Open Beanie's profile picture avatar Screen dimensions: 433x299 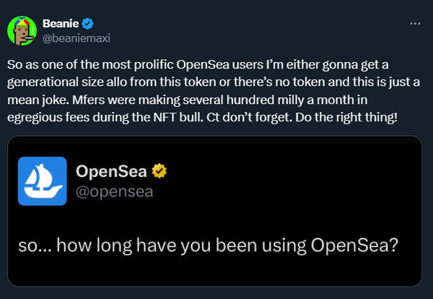click(22, 30)
